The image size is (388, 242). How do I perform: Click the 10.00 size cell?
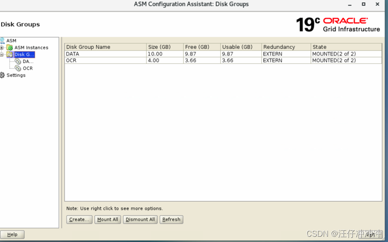tap(165, 54)
